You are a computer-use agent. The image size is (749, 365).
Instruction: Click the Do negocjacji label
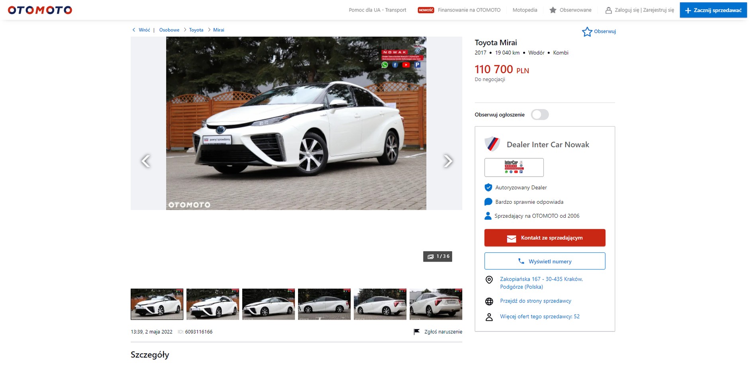pos(490,79)
